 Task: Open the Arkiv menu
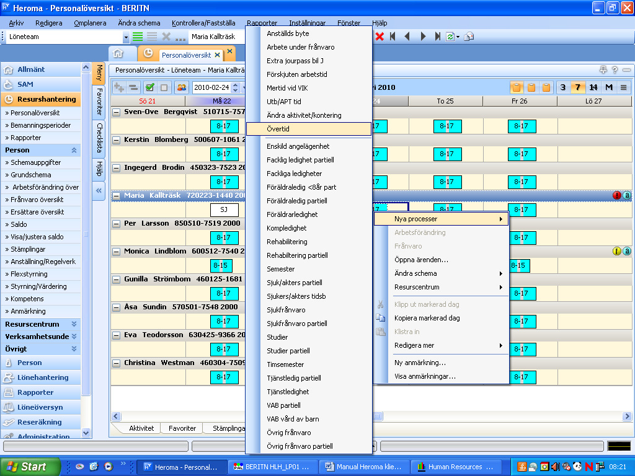point(16,23)
